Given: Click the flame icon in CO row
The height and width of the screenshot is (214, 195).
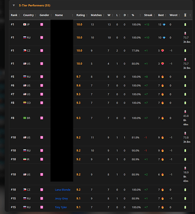Looking at the screenshot, I should pyautogui.click(x=163, y=103).
